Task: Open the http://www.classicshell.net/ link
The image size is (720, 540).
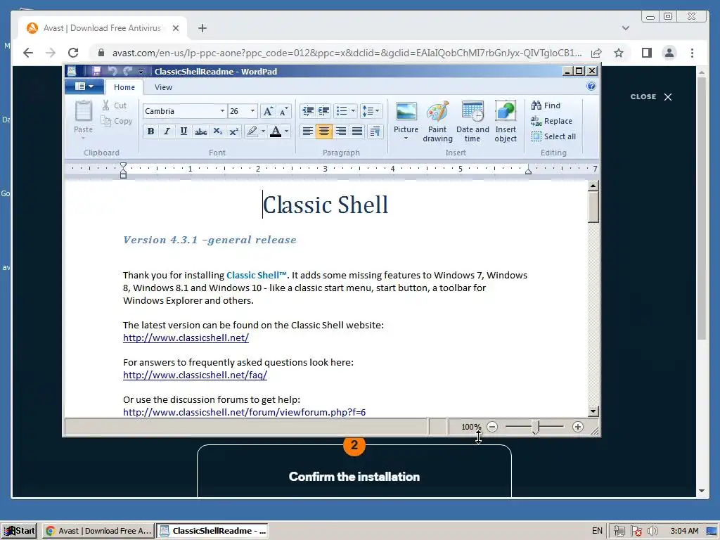Action: click(186, 338)
